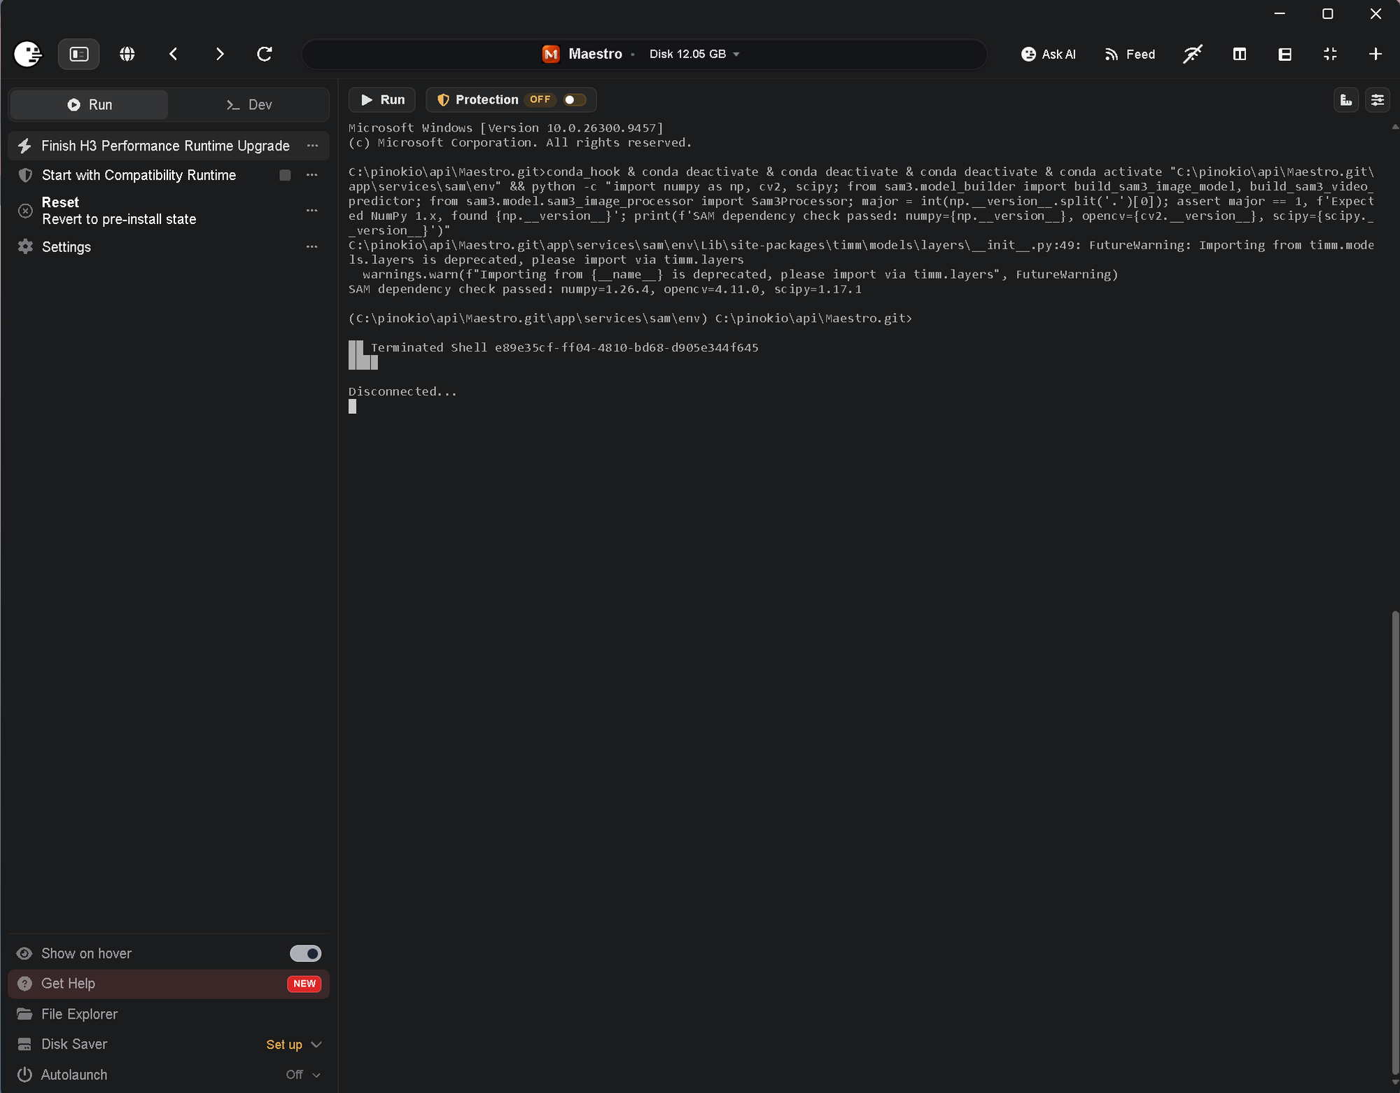Open more options for Settings
Screen dimensions: 1400x1093
coord(312,247)
